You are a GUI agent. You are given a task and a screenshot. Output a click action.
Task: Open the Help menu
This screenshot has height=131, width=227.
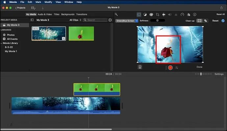tap(79, 2)
